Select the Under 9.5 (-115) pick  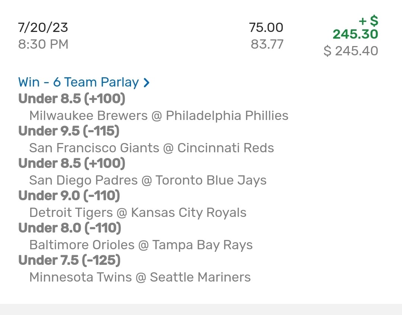pyautogui.click(x=69, y=131)
